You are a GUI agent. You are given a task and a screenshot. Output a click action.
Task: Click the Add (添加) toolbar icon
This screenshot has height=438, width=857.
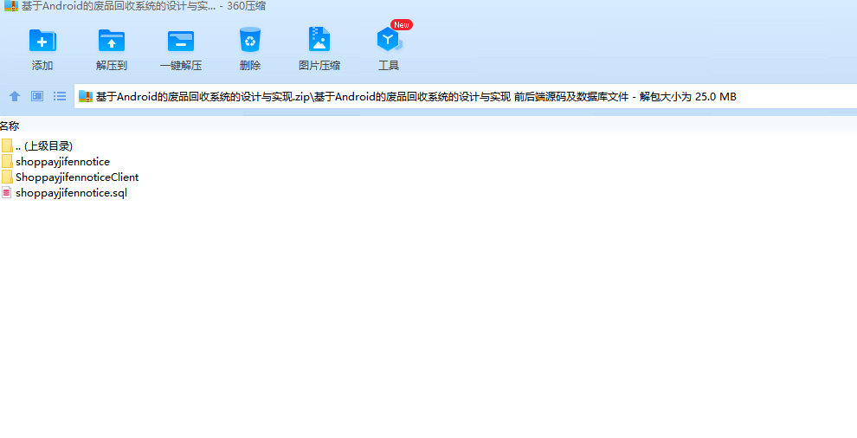pos(42,41)
